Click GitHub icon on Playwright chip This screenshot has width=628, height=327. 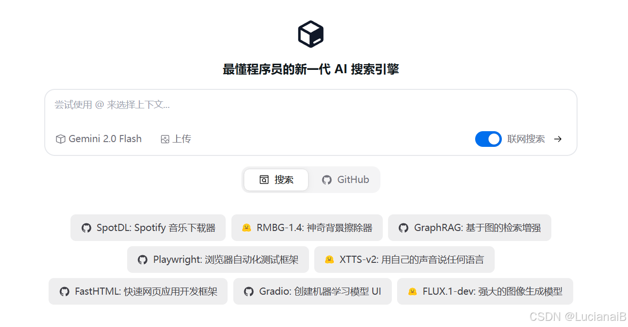point(142,260)
